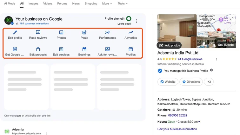Open Read reviews icon

[38, 32]
